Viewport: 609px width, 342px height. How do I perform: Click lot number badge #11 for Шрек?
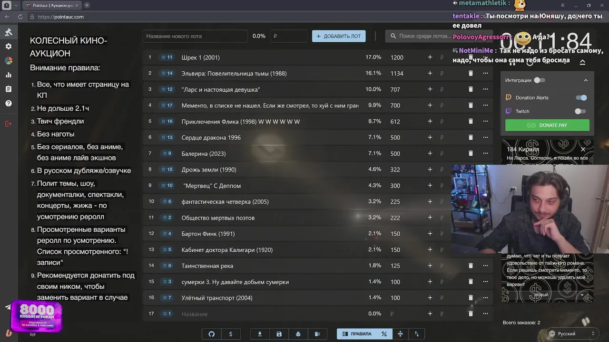[167, 57]
